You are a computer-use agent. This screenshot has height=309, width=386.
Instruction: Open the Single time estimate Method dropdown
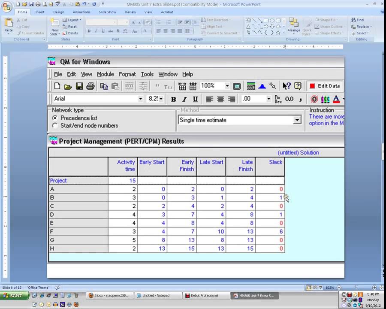point(297,120)
